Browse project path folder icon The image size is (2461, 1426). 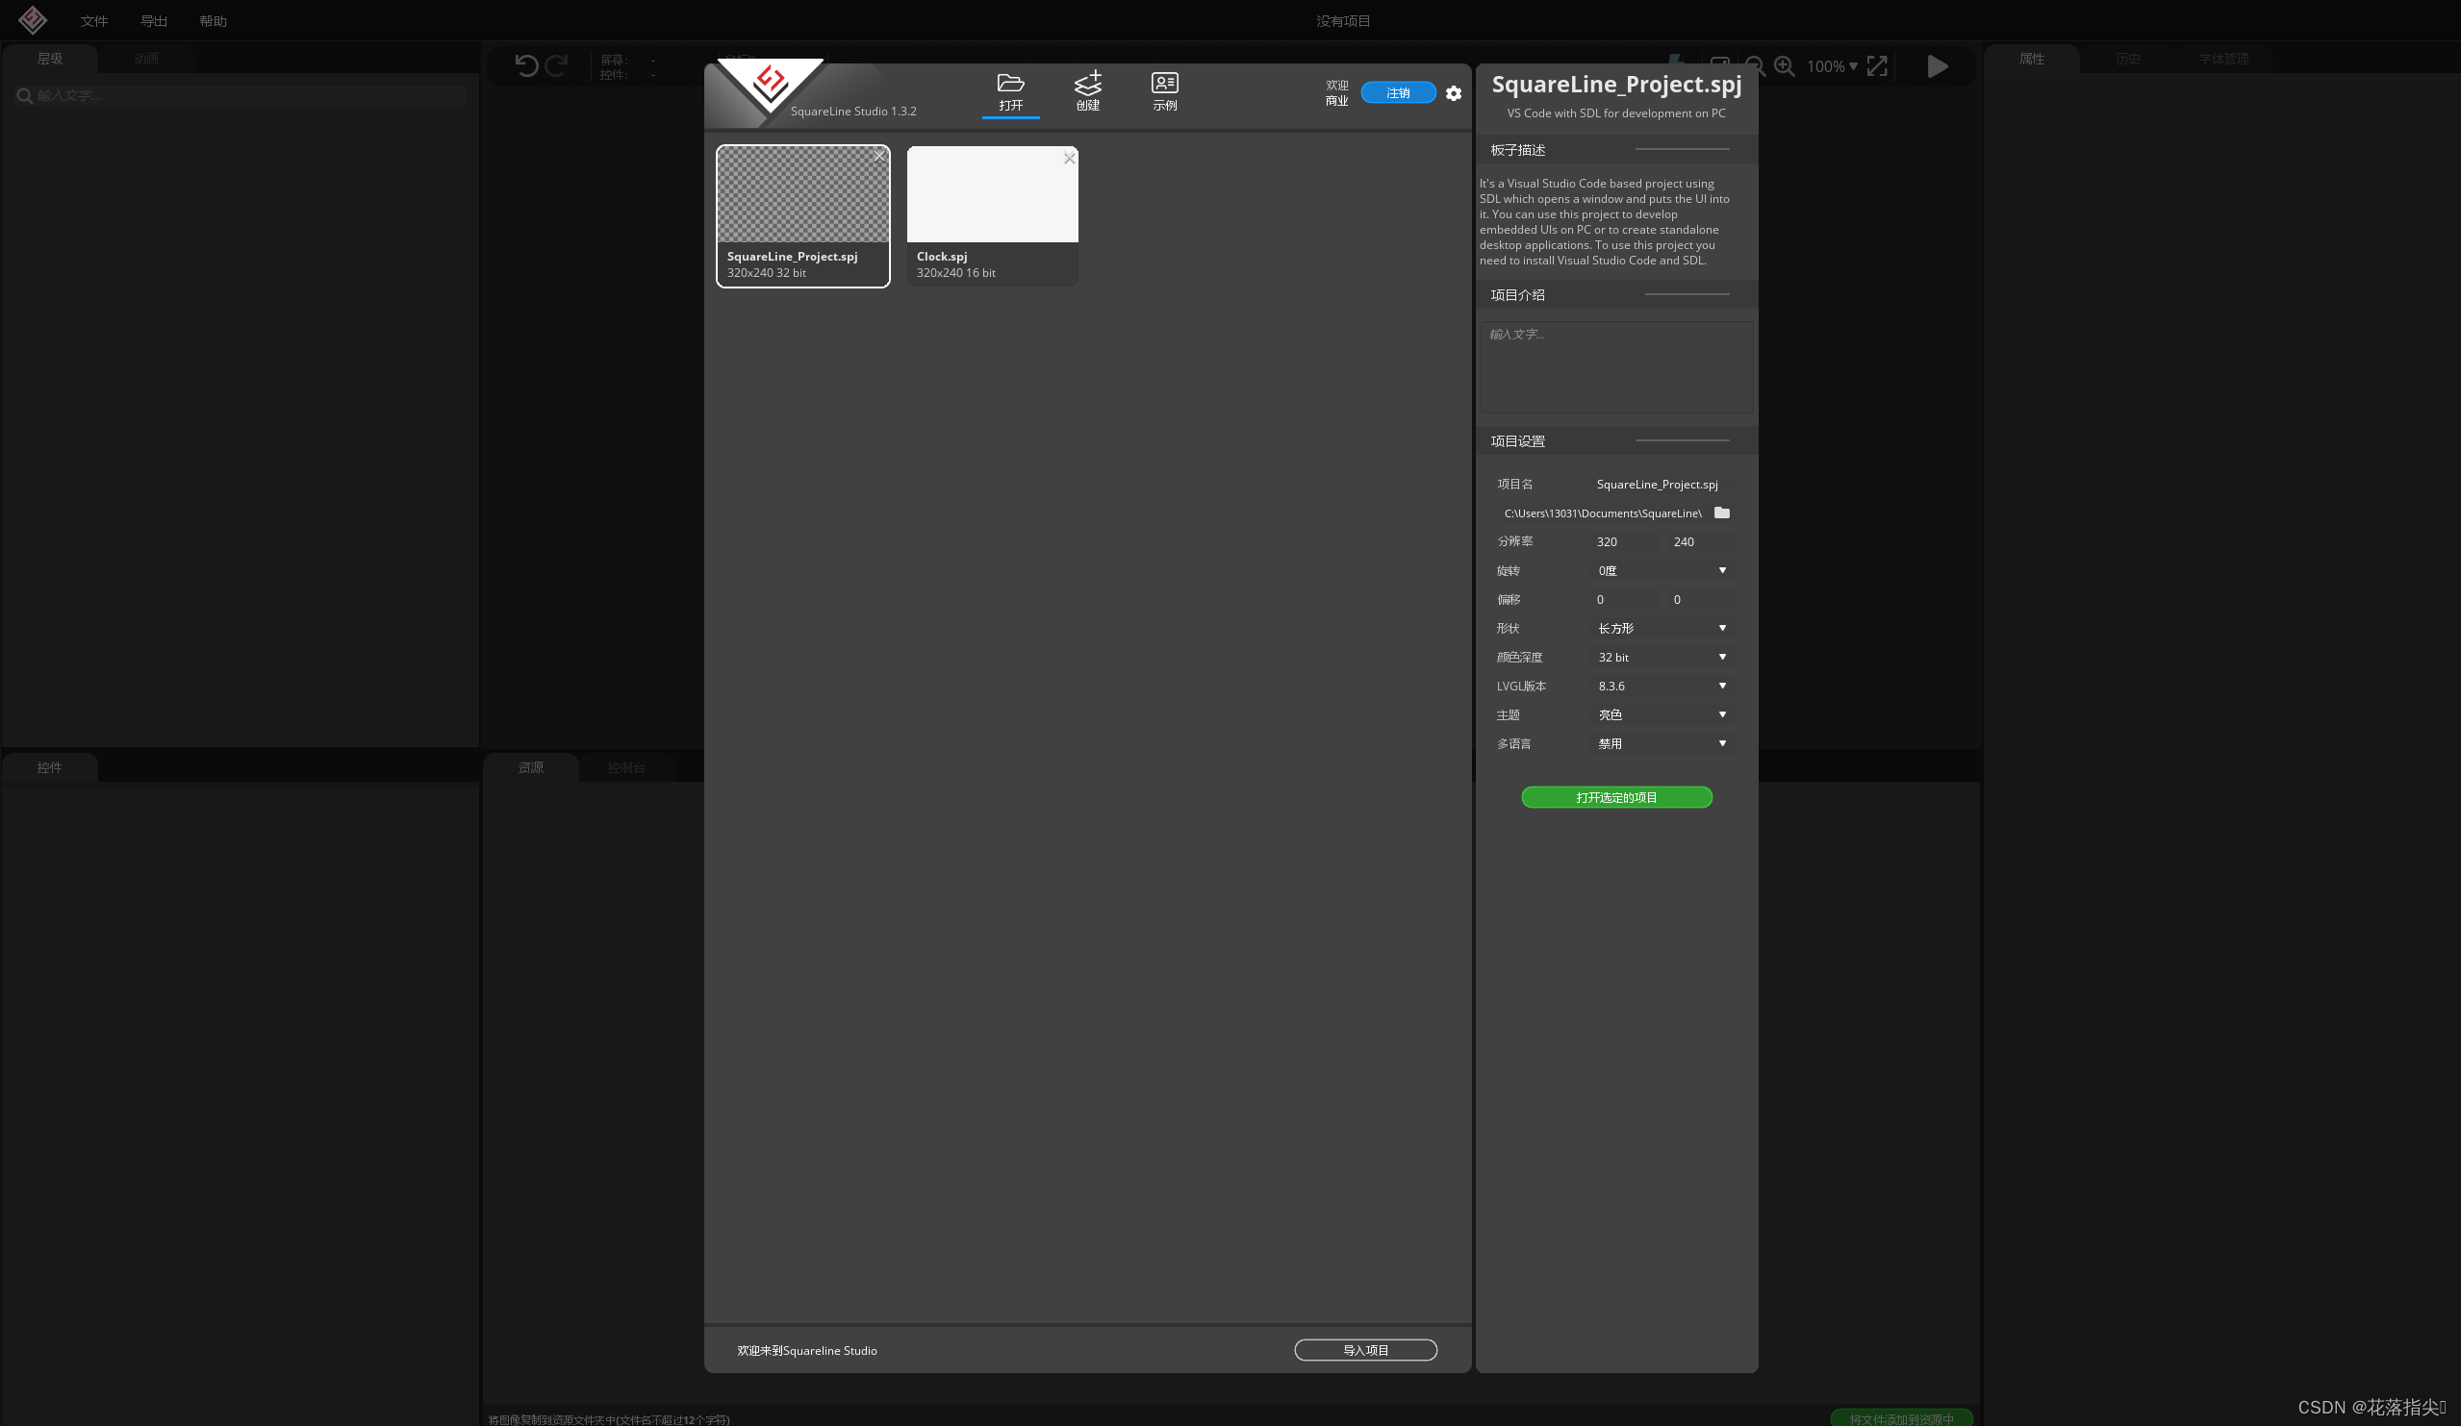click(1722, 513)
